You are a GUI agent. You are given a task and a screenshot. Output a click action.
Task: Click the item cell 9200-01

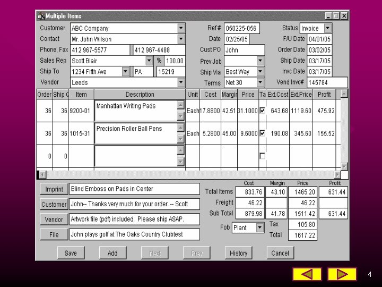click(x=81, y=111)
